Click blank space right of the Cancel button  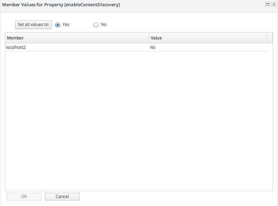(174, 197)
